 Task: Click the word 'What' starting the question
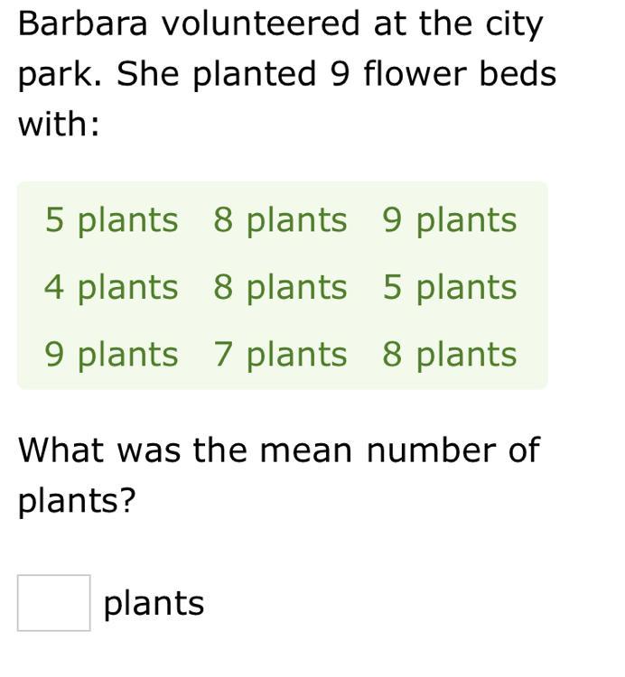click(x=61, y=450)
